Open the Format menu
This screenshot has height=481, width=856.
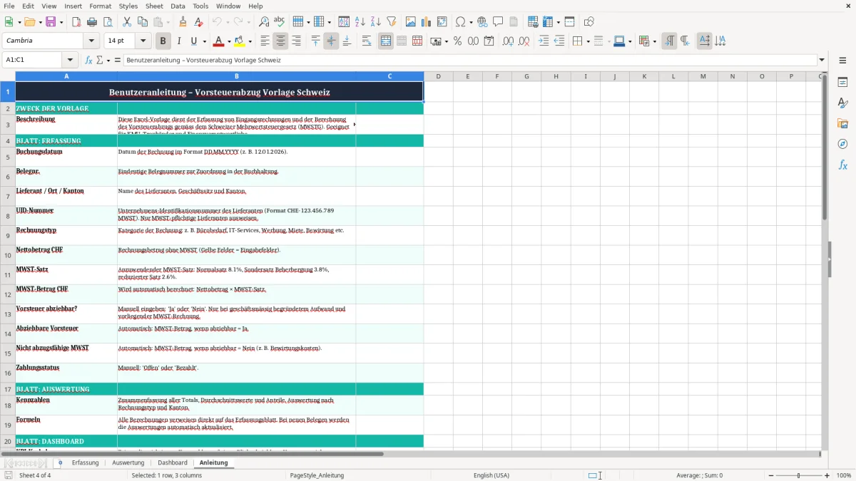101,6
